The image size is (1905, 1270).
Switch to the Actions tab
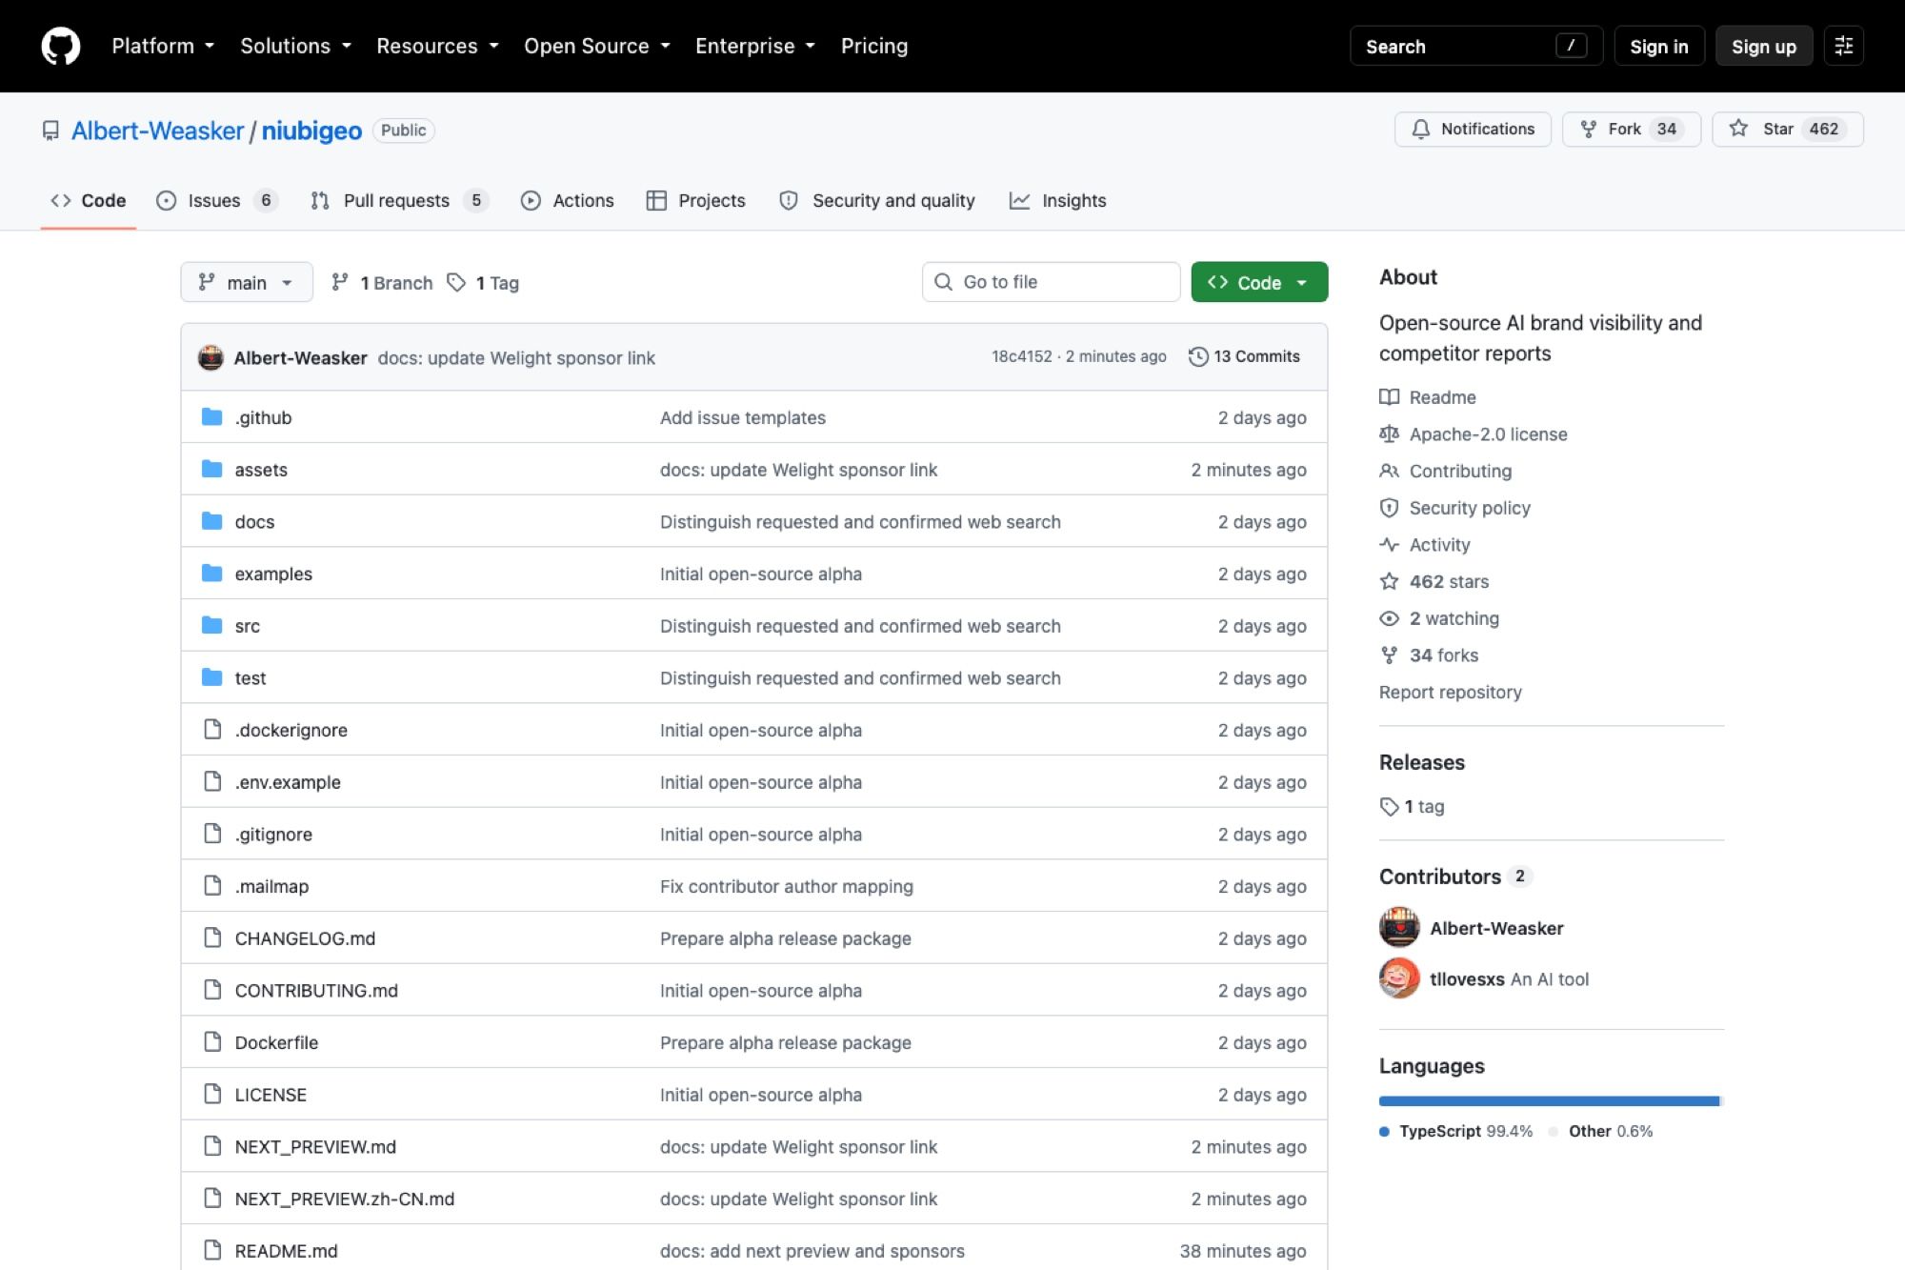[x=568, y=200]
